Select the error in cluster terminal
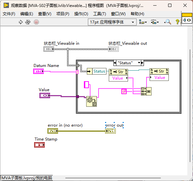The width and height of the screenshot is (193, 181). pos(53,131)
